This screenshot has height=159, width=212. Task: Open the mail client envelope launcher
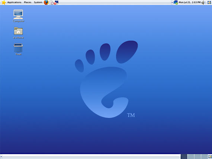point(51,2)
